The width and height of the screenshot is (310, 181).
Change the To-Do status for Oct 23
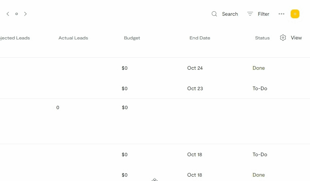pos(260,88)
